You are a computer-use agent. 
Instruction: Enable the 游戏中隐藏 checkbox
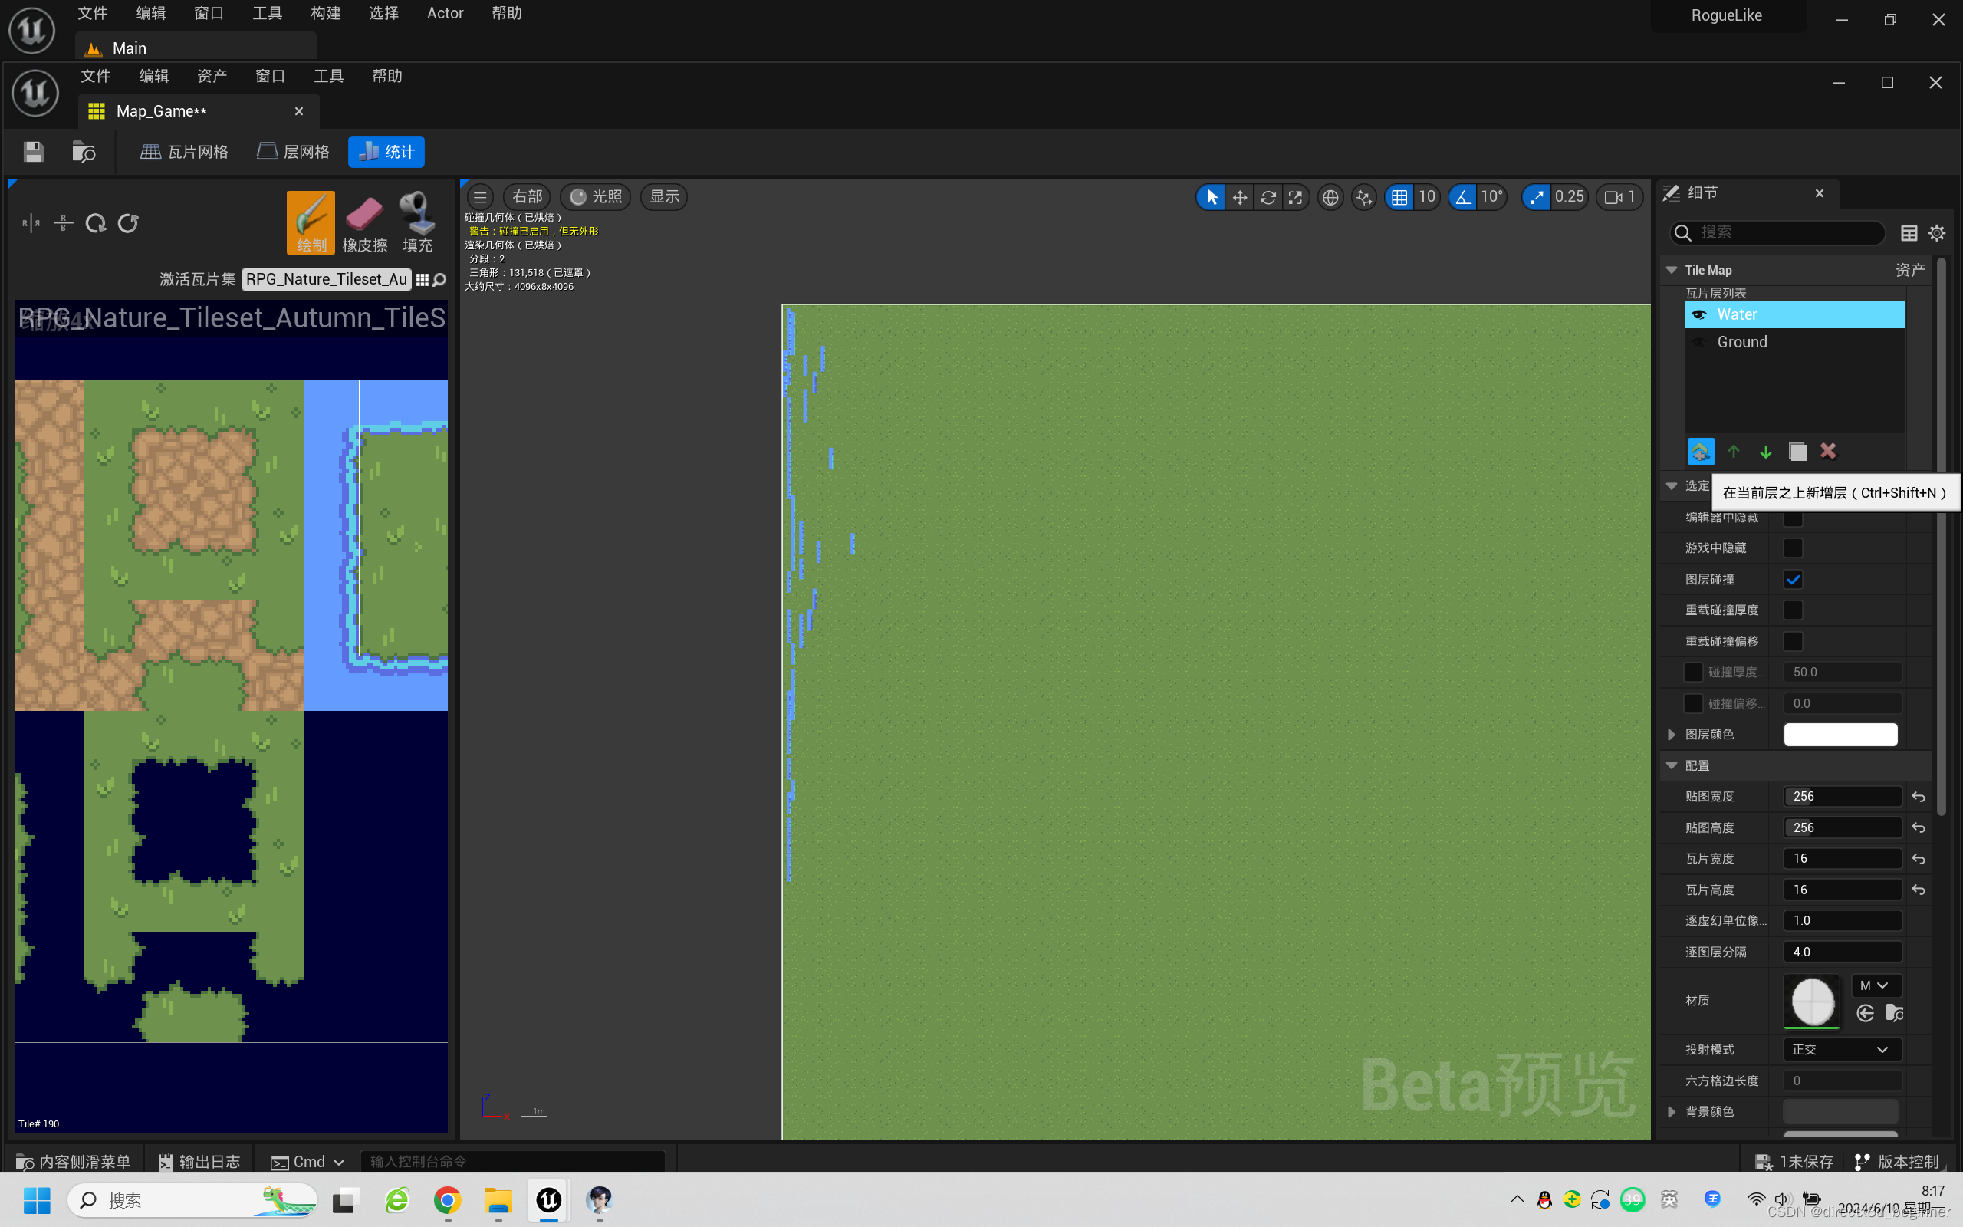[x=1793, y=548]
